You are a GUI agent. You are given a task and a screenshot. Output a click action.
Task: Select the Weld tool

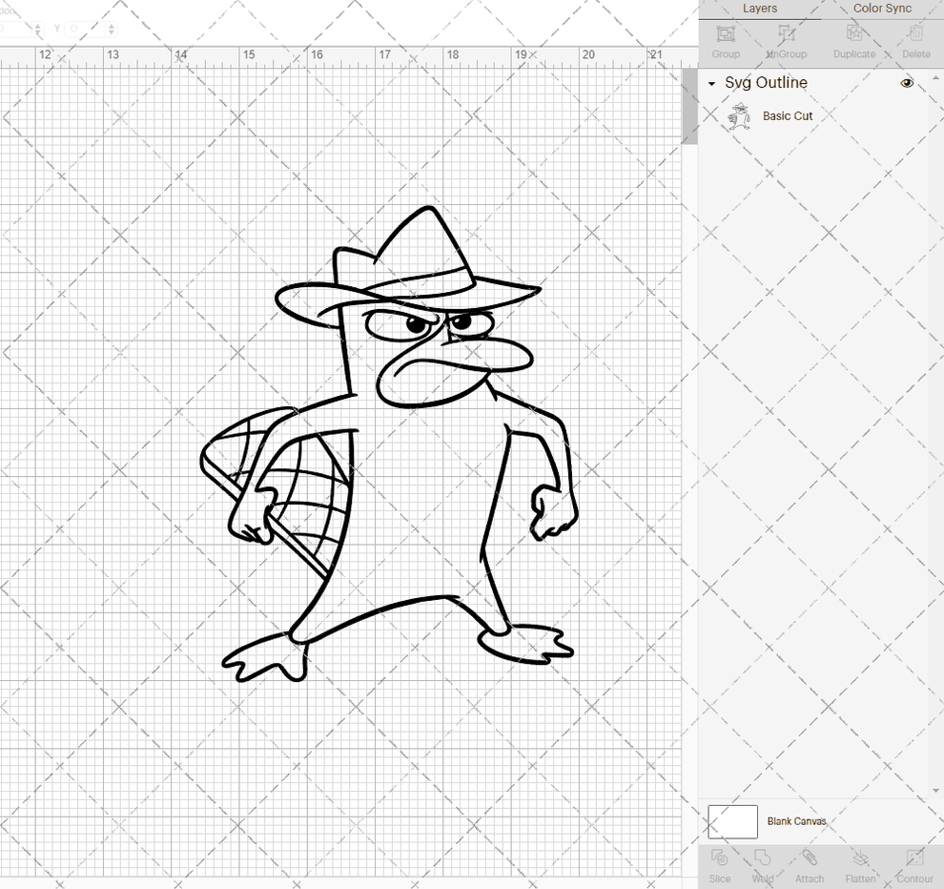coord(763,868)
